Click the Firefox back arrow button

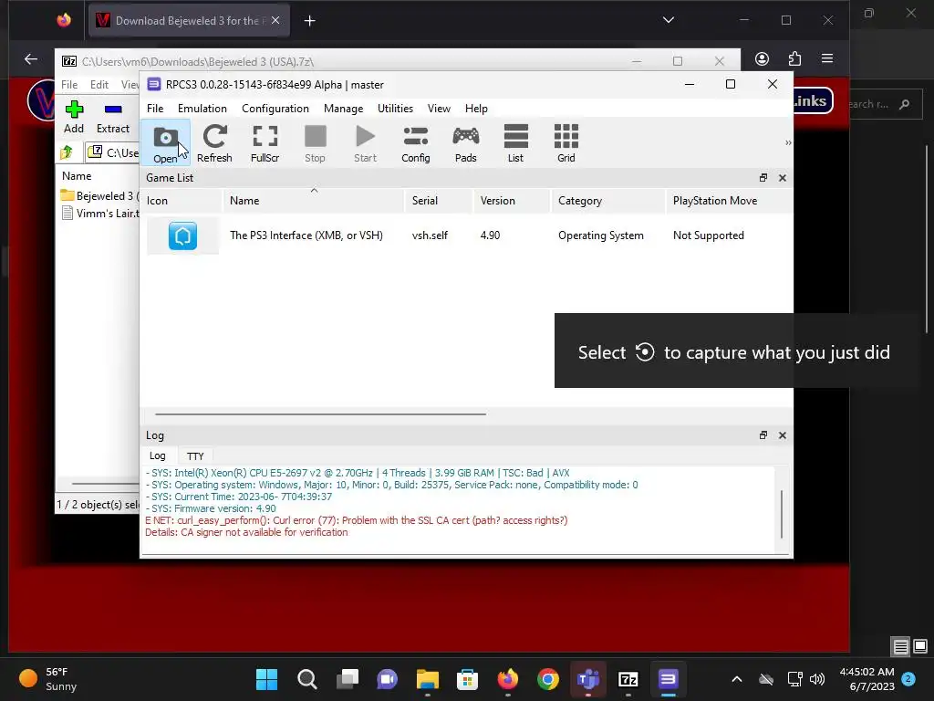tap(30, 58)
